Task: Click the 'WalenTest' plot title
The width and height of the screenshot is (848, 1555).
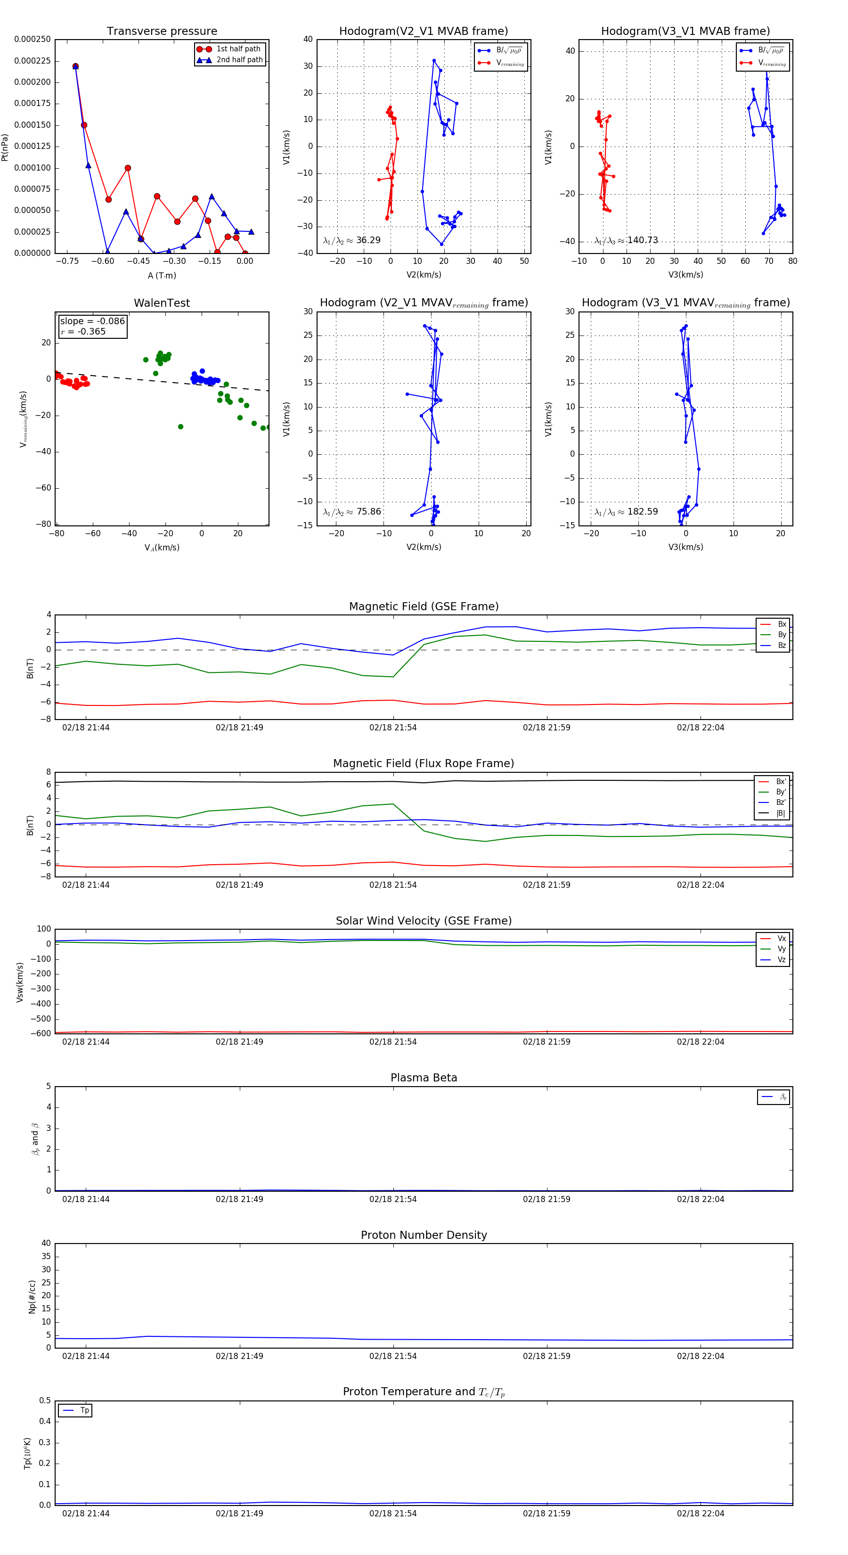Action: click(162, 303)
